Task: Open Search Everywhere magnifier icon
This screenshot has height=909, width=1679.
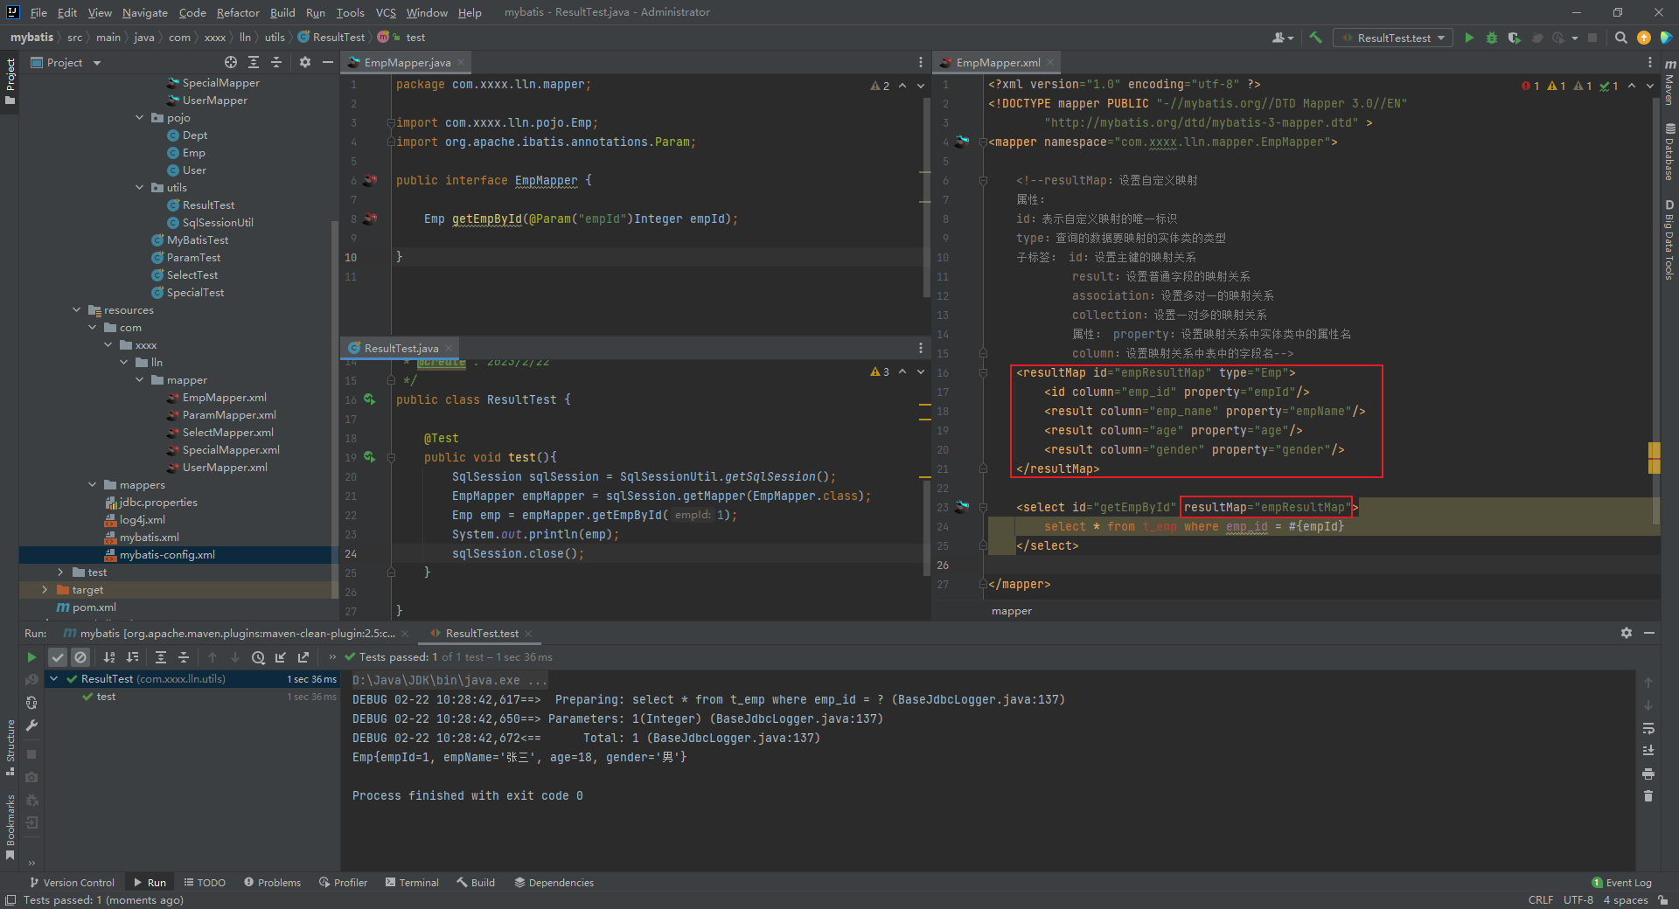Action: coord(1620,38)
